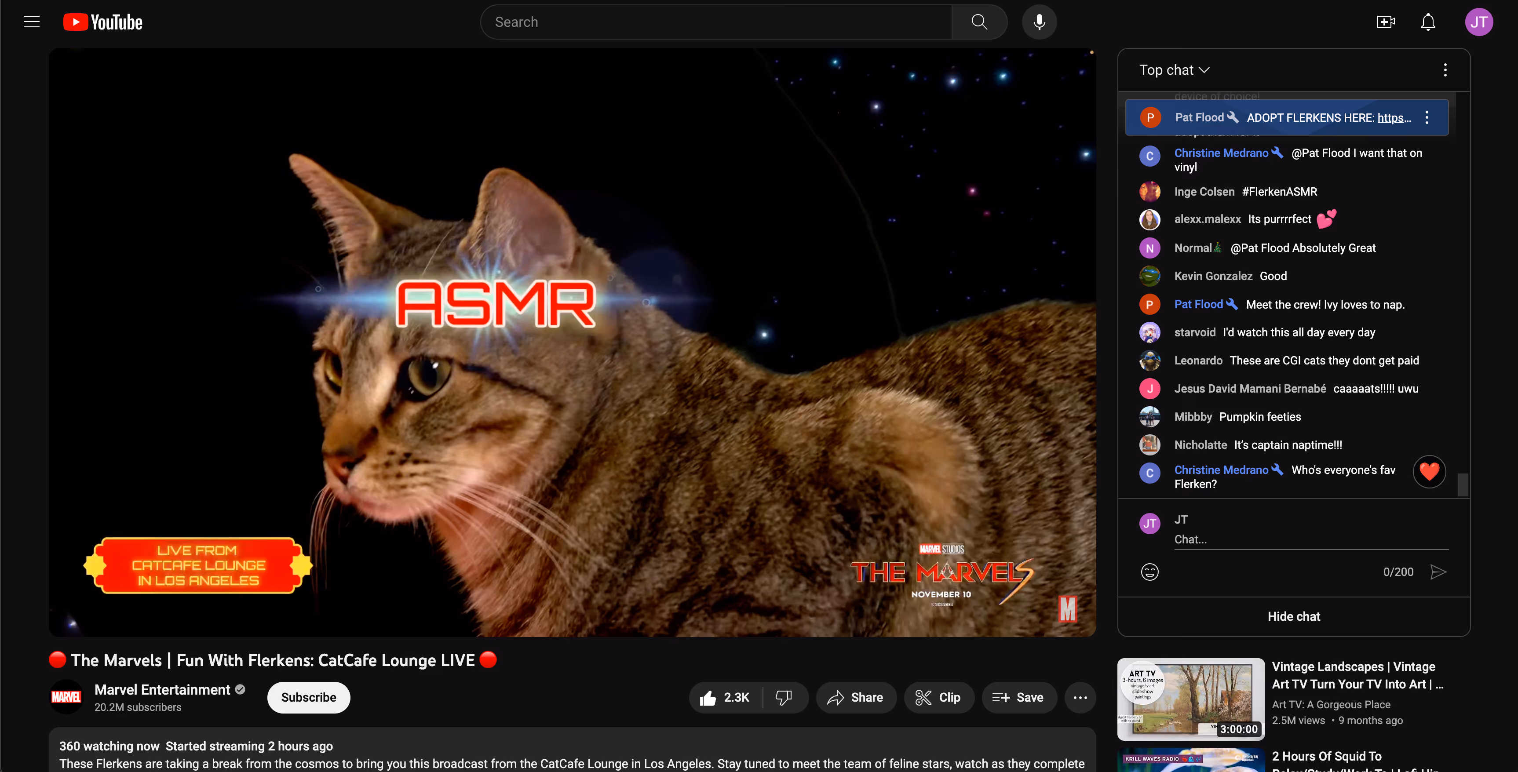1518x772 pixels.
Task: Click Kevin Gonzalez's chat avatar
Action: click(1149, 276)
